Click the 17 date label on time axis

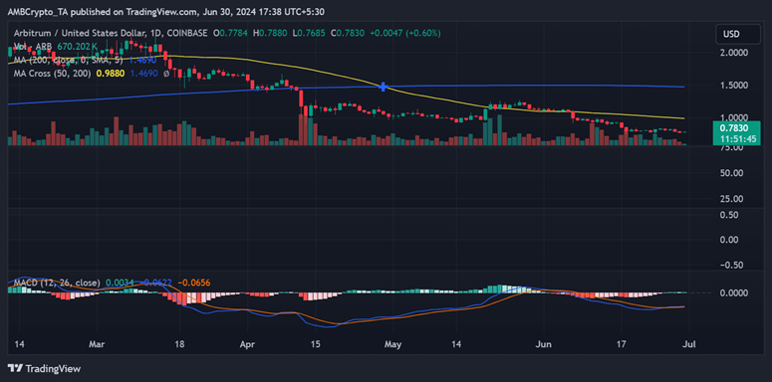(622, 343)
